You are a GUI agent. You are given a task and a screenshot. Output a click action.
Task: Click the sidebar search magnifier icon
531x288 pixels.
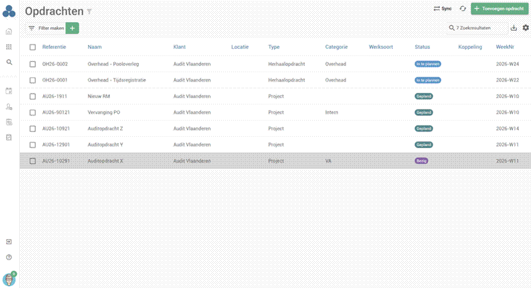(9, 62)
